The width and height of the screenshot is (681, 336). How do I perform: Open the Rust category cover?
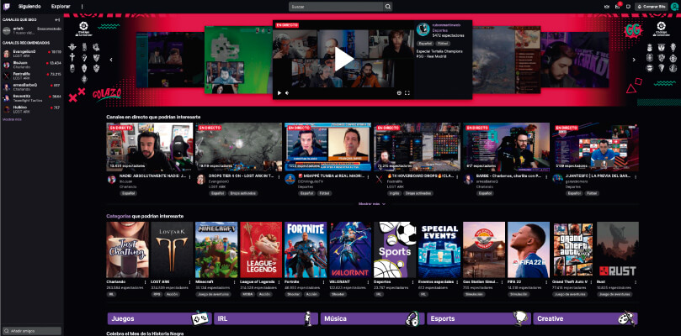[x=618, y=249]
